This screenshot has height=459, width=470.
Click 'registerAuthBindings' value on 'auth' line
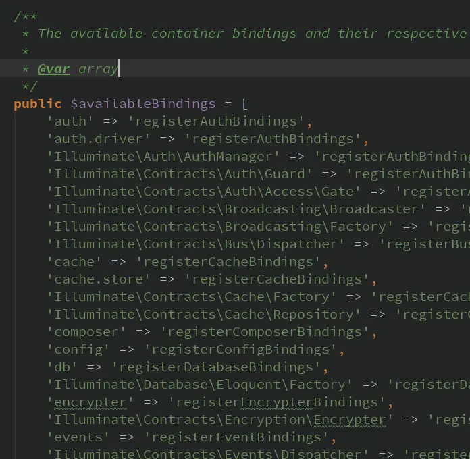pyautogui.click(x=216, y=122)
